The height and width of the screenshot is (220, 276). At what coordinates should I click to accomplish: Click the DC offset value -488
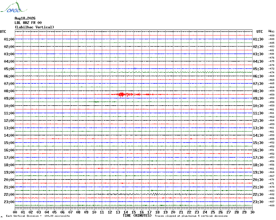tap(272, 39)
